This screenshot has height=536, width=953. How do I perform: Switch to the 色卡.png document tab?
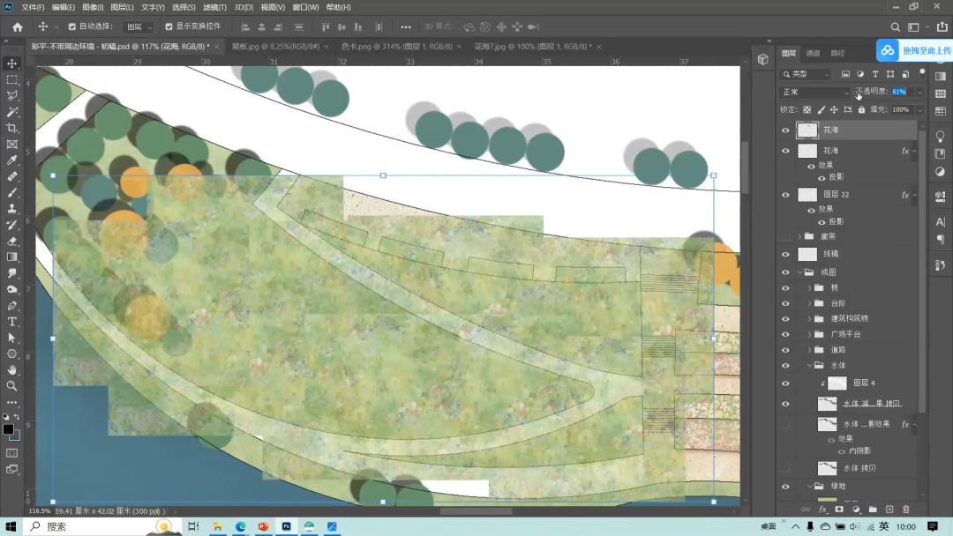pyautogui.click(x=396, y=47)
